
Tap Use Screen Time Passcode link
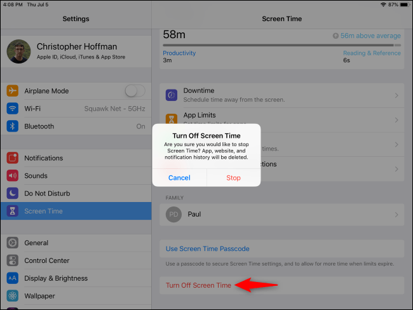[x=207, y=248]
